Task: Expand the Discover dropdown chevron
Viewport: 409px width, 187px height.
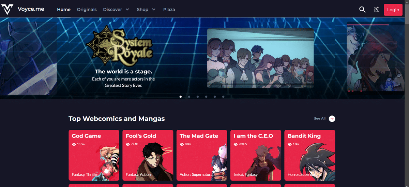Action: (127, 10)
